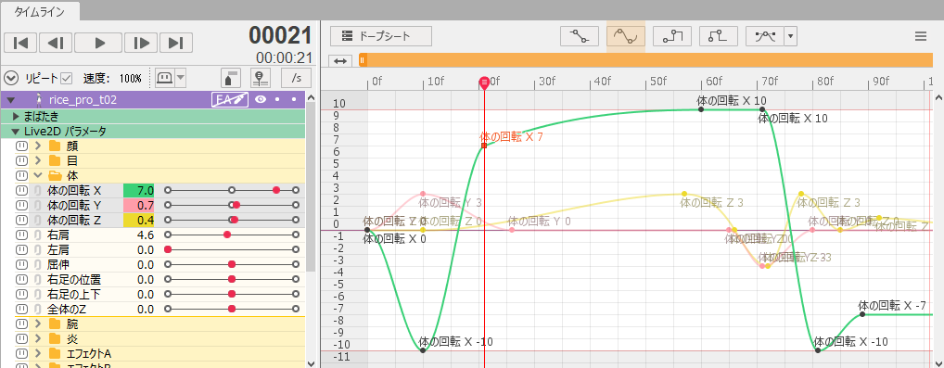Switch to ドープシート view
The height and width of the screenshot is (368, 944).
[x=381, y=36]
